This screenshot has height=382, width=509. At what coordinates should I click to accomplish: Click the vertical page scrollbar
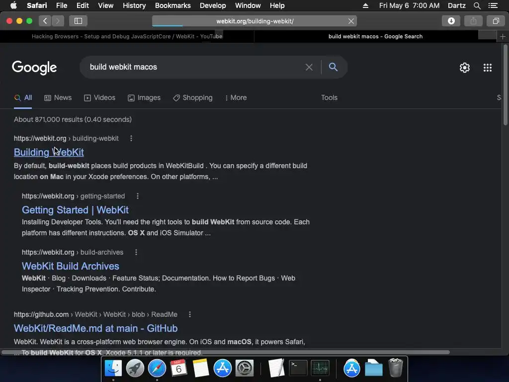click(505, 85)
